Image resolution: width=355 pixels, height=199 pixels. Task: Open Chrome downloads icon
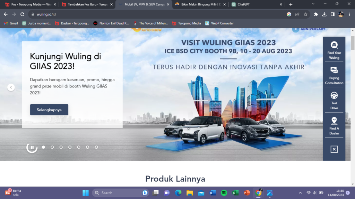(x=324, y=14)
